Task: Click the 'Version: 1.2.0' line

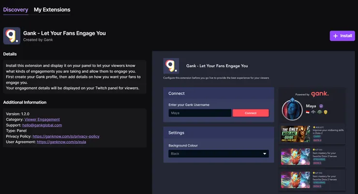Action: [x=17, y=114]
